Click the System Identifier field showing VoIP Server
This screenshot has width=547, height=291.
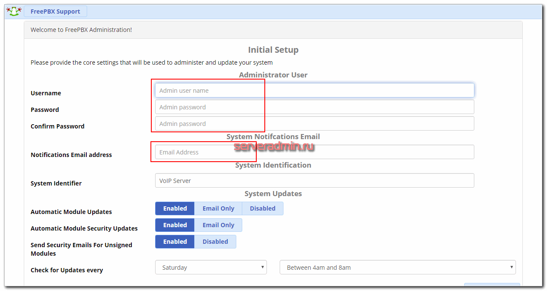(x=314, y=180)
